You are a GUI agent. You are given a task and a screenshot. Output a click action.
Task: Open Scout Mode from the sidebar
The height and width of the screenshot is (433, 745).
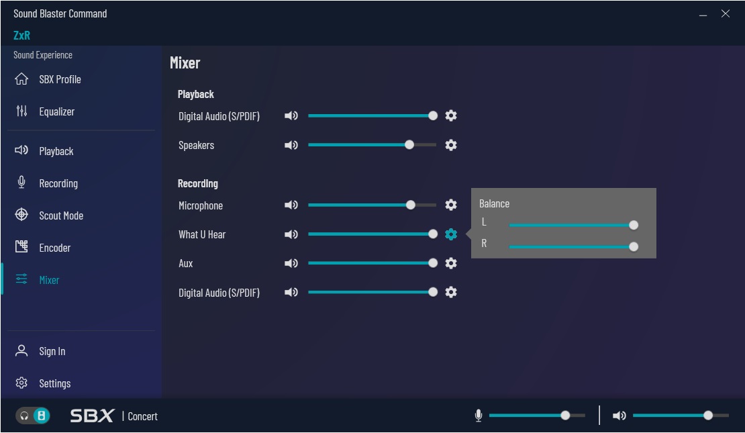click(x=60, y=215)
